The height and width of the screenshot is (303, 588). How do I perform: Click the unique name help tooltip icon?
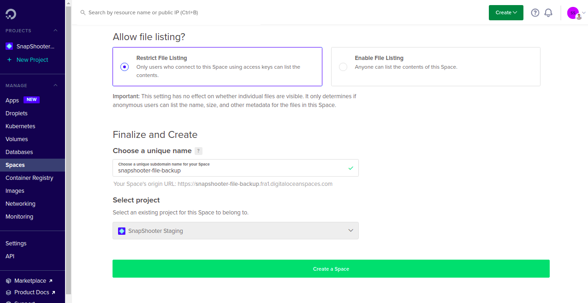198,151
